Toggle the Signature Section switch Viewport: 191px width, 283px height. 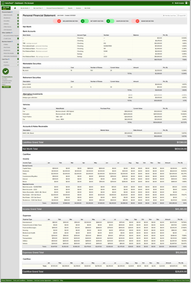coord(136,21)
